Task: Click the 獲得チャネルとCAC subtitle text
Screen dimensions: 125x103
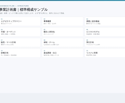Action: 7,45
